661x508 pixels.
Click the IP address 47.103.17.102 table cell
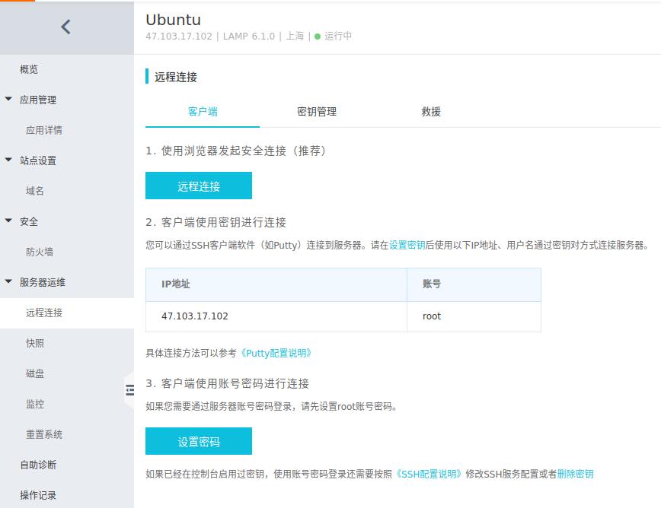pyautogui.click(x=195, y=316)
